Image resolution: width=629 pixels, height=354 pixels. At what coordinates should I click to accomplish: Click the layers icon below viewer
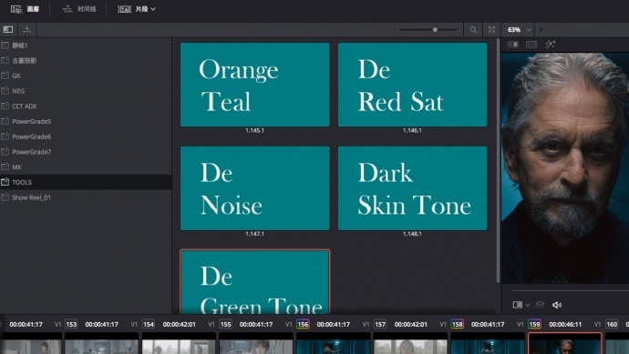[x=540, y=305]
